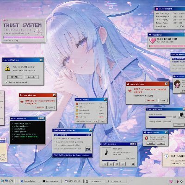The height and width of the screenshot is (185, 185).
Task: Click the music note icon in media player
Action: tap(106, 152)
